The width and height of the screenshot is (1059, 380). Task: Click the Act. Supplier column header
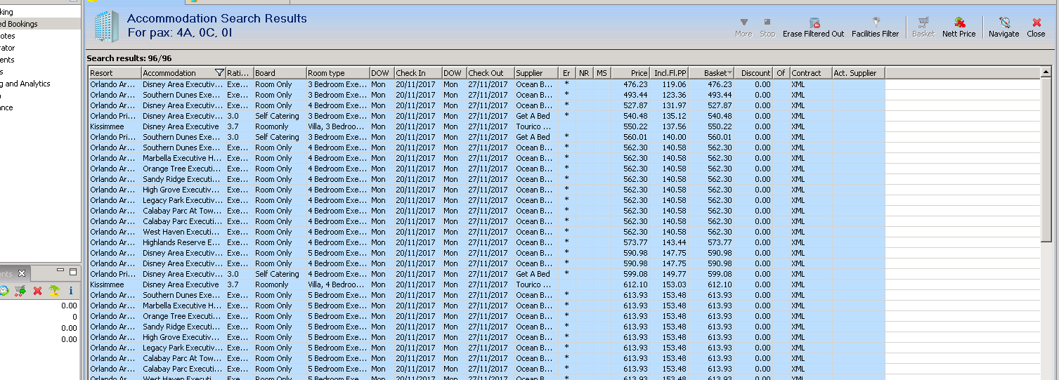click(858, 73)
